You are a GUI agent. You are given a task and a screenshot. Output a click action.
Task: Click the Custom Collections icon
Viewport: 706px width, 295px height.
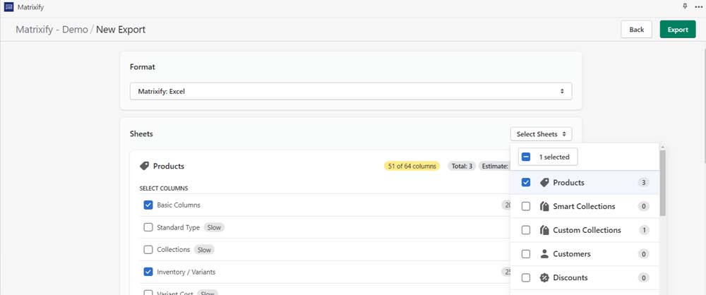tap(544, 230)
